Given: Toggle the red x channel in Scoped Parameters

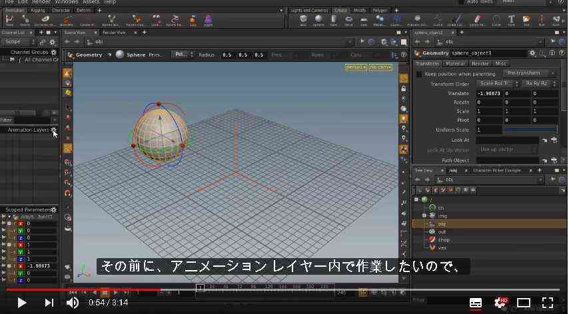Looking at the screenshot, I should point(21,224).
